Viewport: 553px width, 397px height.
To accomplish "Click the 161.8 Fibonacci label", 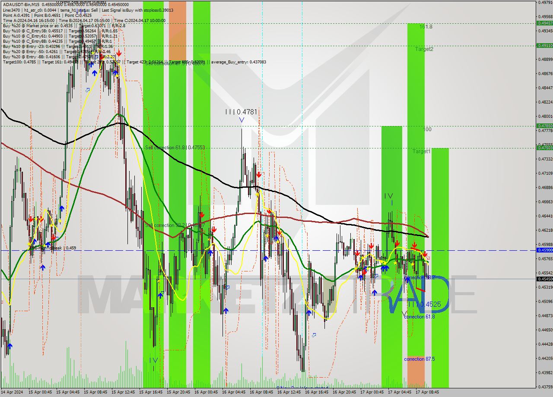I will point(426,27).
